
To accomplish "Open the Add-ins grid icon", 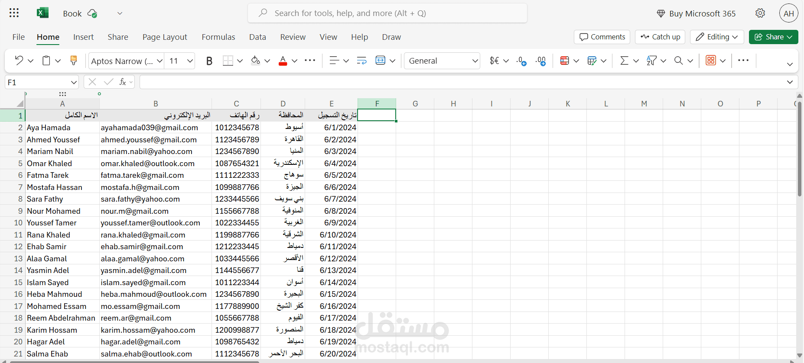I will [x=711, y=61].
